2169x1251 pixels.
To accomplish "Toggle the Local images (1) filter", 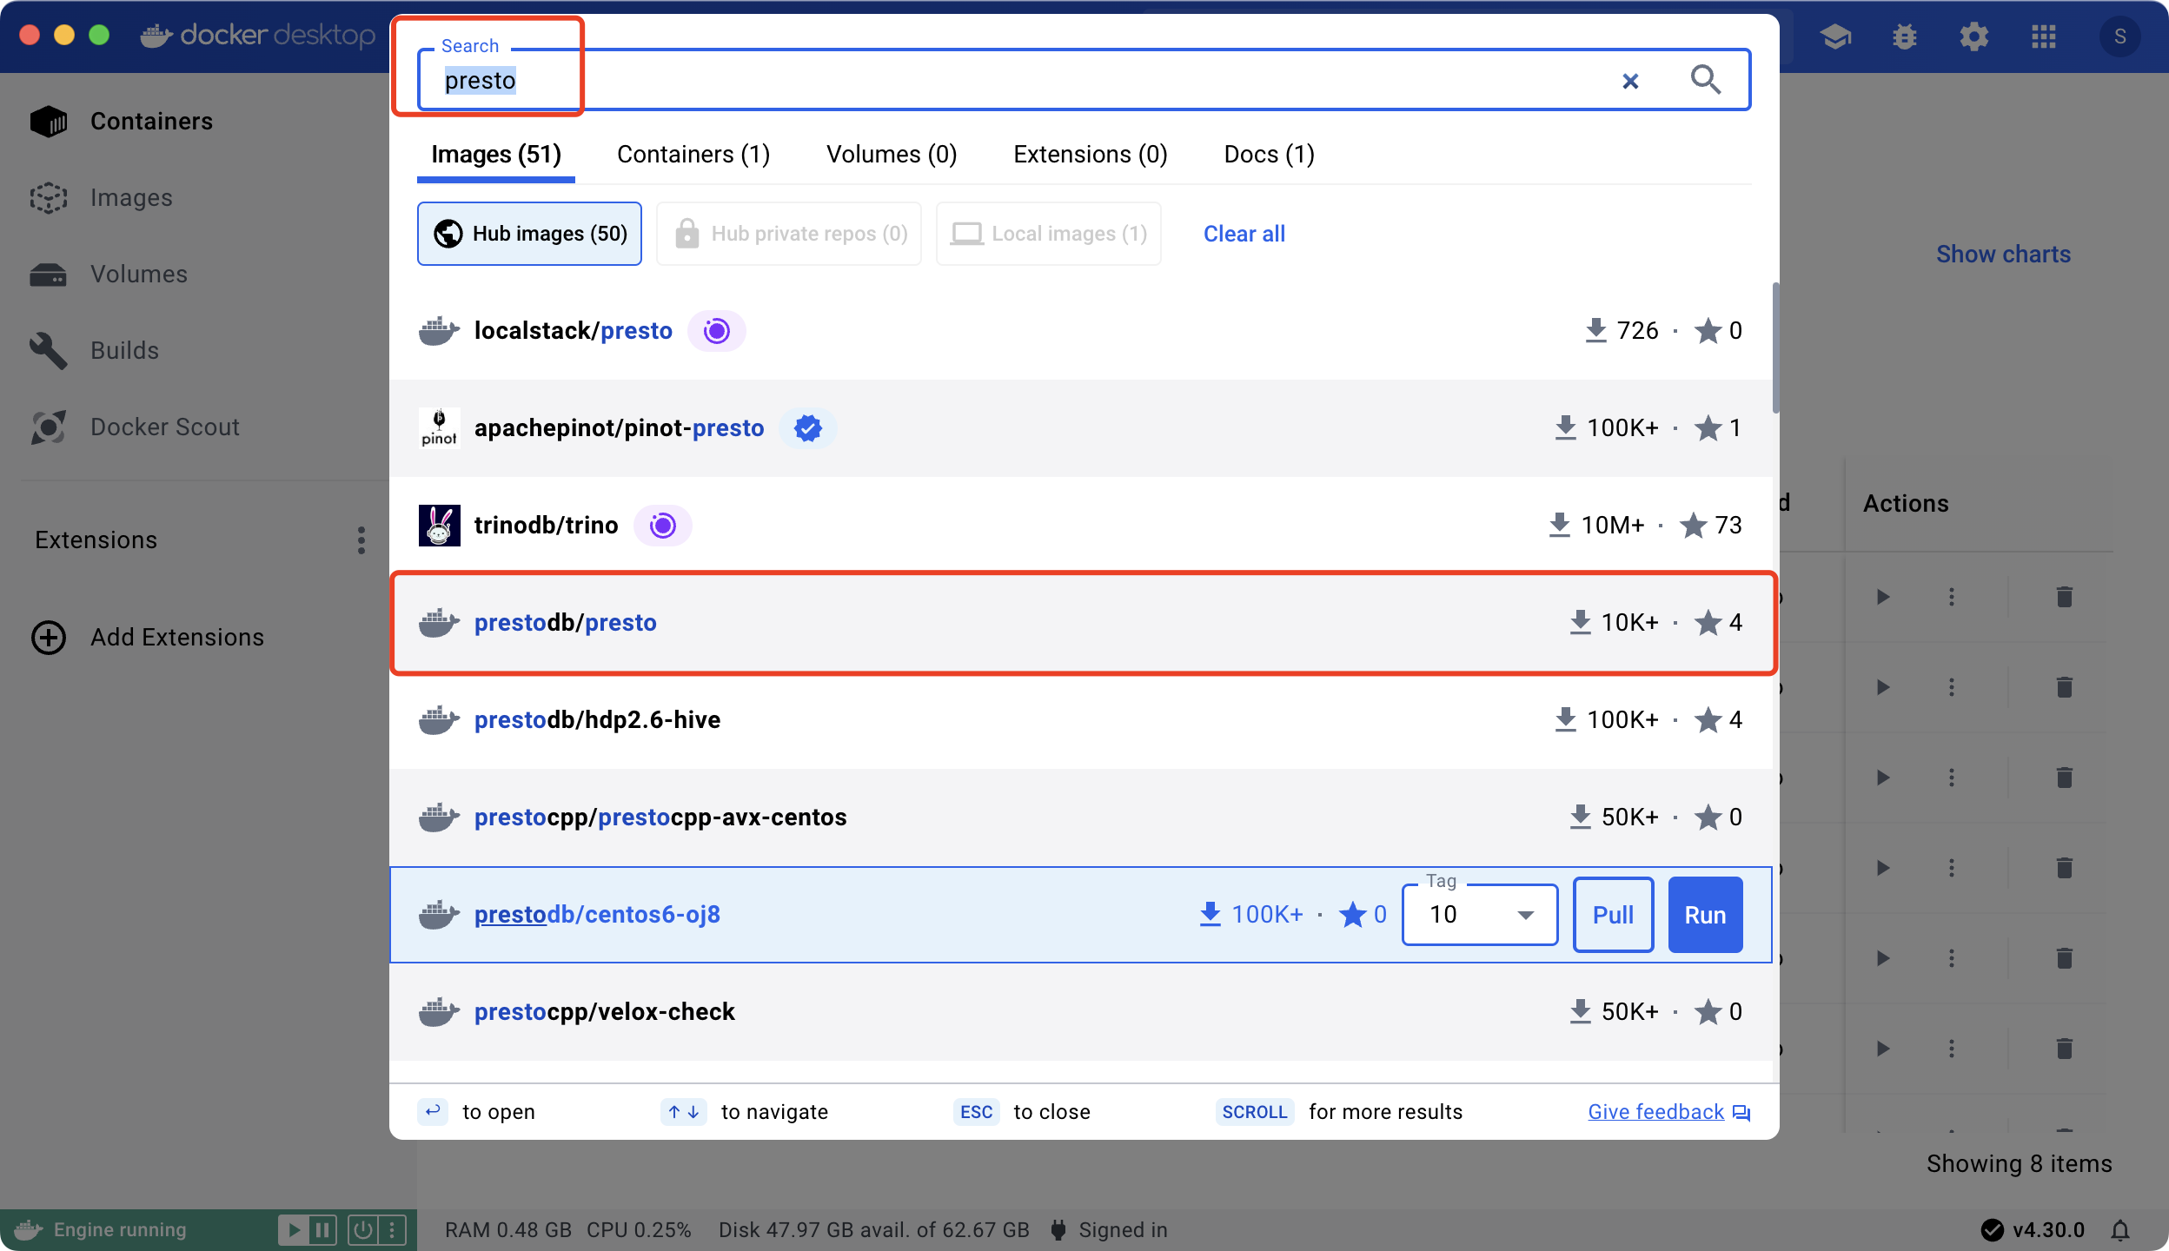I will click(1049, 234).
